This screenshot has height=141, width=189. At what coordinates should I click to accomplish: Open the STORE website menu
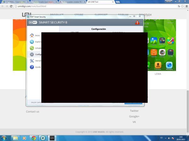coord(79,15)
